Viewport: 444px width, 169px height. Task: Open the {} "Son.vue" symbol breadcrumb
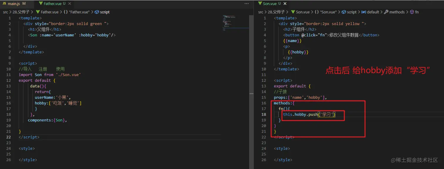(325, 12)
